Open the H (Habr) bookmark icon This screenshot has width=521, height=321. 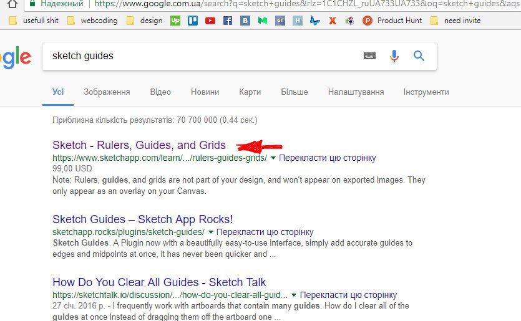click(x=298, y=21)
